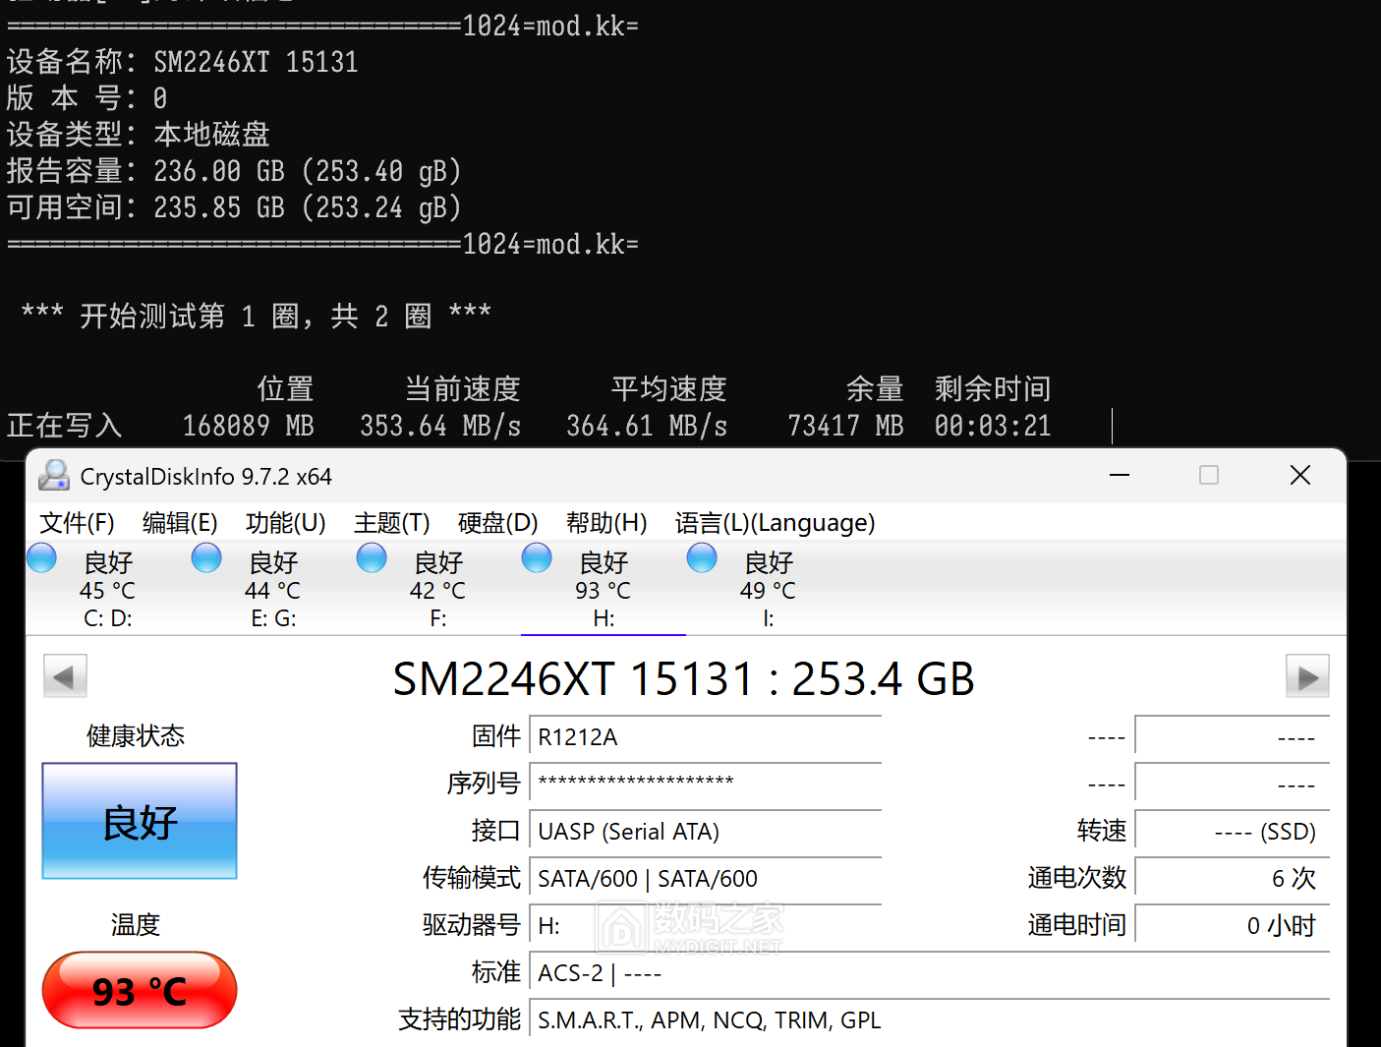Image resolution: width=1381 pixels, height=1047 pixels.
Task: Click terminal 设备类型 本地磁盘 line
Action: click(139, 135)
